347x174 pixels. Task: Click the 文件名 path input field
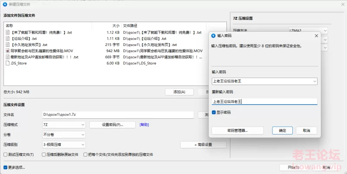tap(118, 115)
